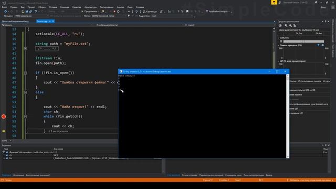
Task: Toggle the breakpoint on line 54
Action: [x=4, y=117]
